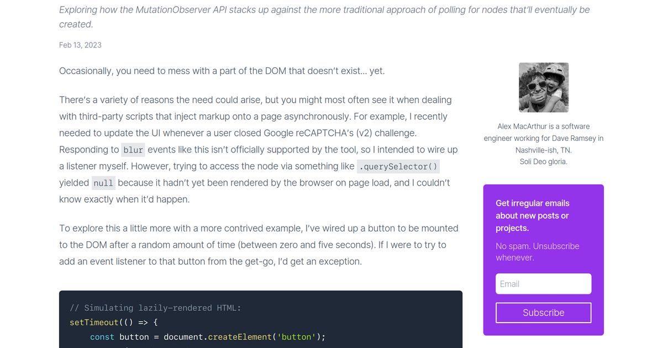Viewport: 663px width, 348px height.
Task: Click the Alex MacArthur bio text
Action: (543, 138)
